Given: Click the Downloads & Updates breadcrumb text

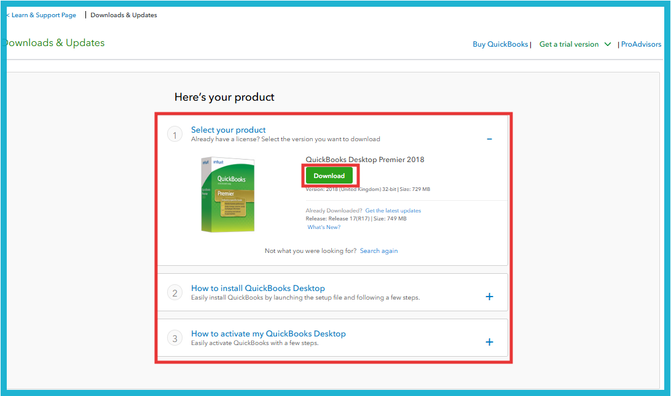Looking at the screenshot, I should click(124, 15).
